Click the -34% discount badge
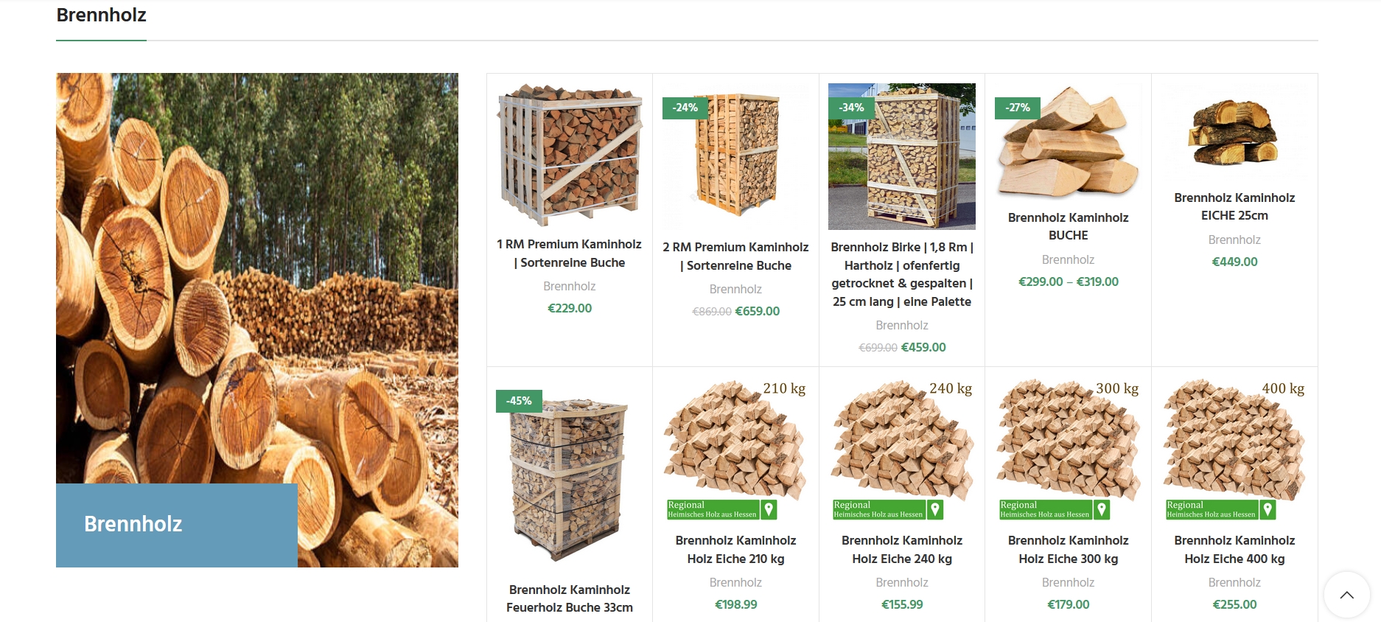Viewport: 1381px width, 622px height. coord(851,108)
